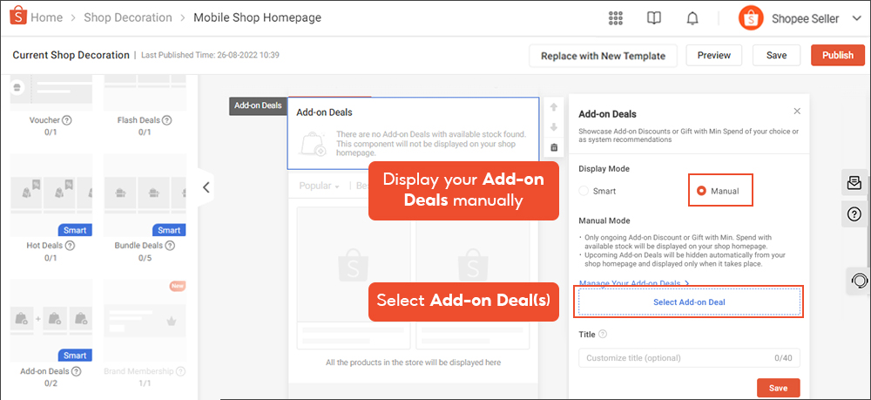Screen dimensions: 871x400
Task: Click the notifications bell icon
Action: [692, 18]
